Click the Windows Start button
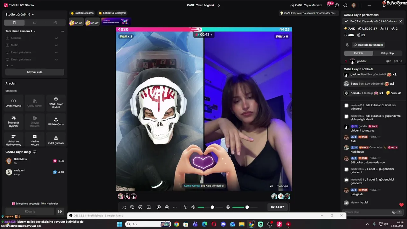The image size is (407, 229). pyautogui.click(x=120, y=224)
